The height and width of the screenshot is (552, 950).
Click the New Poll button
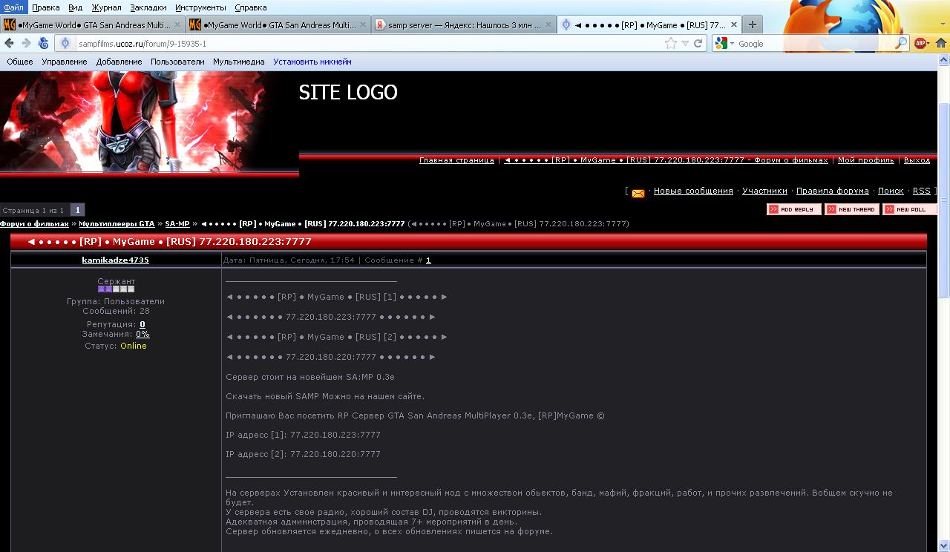click(910, 210)
